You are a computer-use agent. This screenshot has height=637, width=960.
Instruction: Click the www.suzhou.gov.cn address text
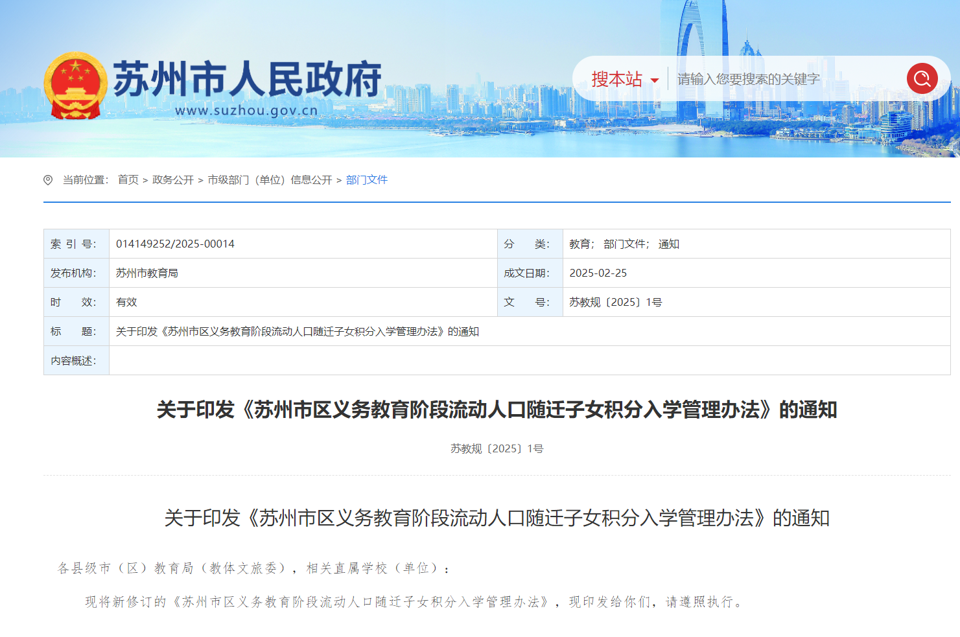pyautogui.click(x=246, y=111)
